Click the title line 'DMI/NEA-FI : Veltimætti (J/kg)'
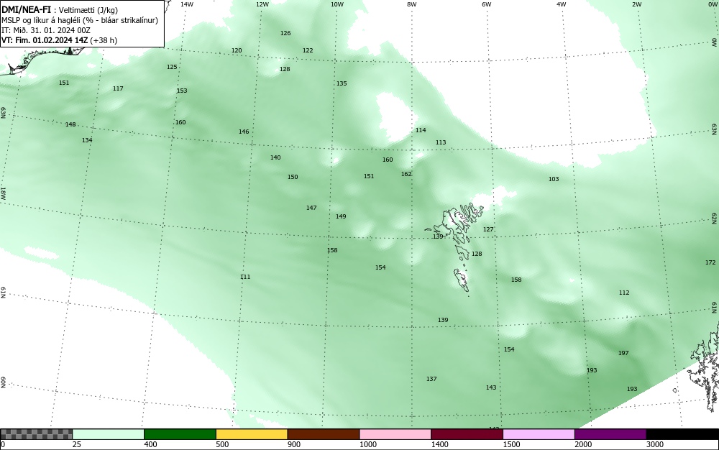719x450 pixels. (60, 9)
